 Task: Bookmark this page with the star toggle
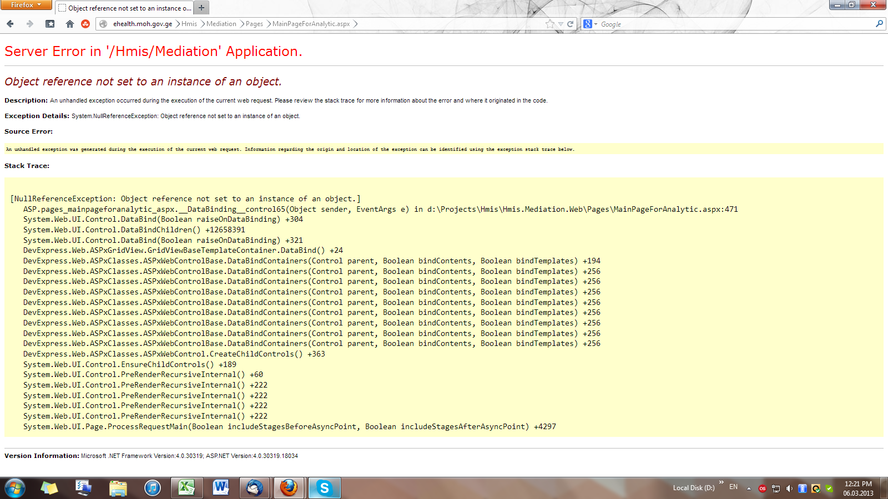tap(550, 24)
